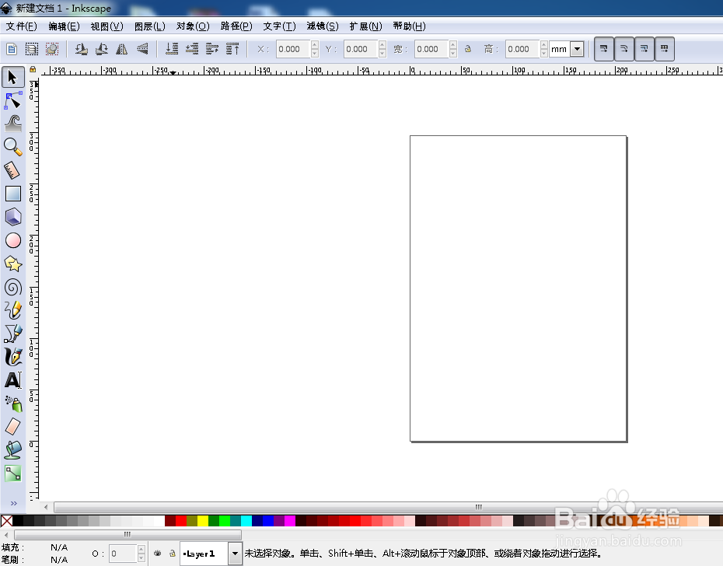
Task: Rotate selection 90° counter-clockwise icon
Action: (81, 49)
